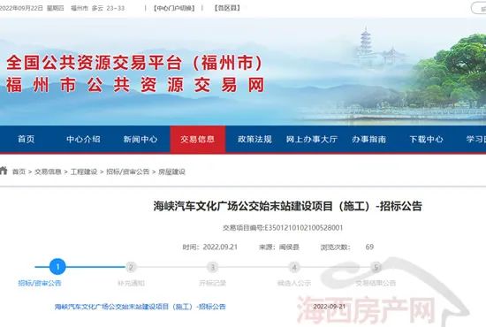Click the 各区县 link at top
The width and height of the screenshot is (486, 327).
pyautogui.click(x=227, y=8)
